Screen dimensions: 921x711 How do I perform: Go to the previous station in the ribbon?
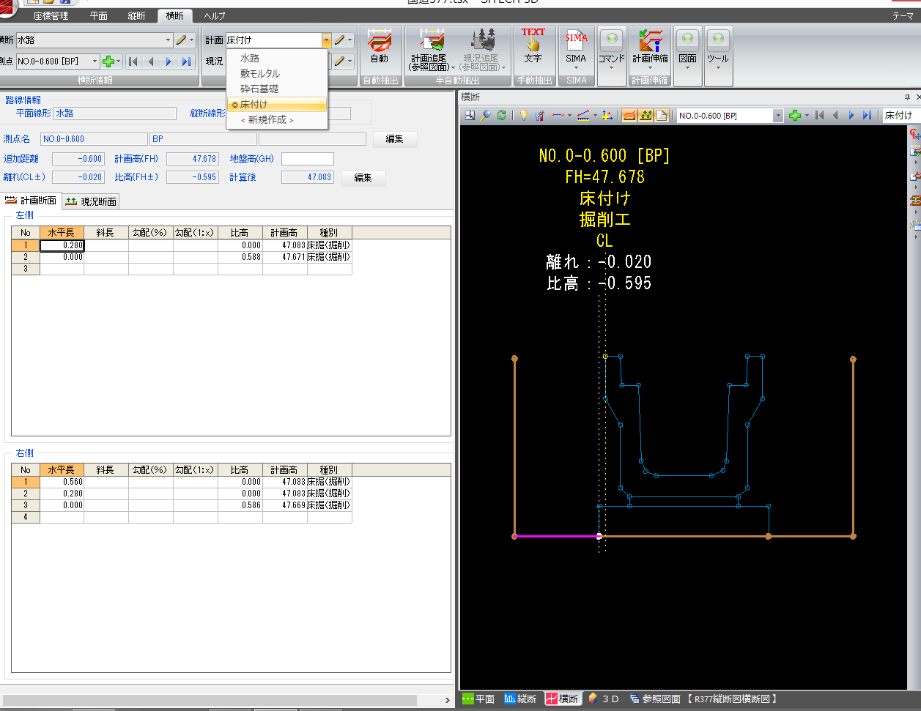point(151,62)
